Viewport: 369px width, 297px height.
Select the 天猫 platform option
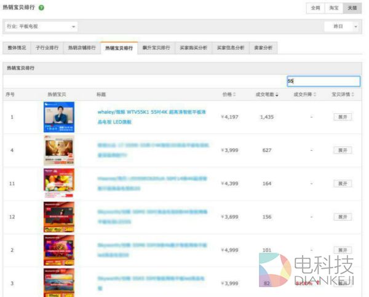(x=351, y=8)
